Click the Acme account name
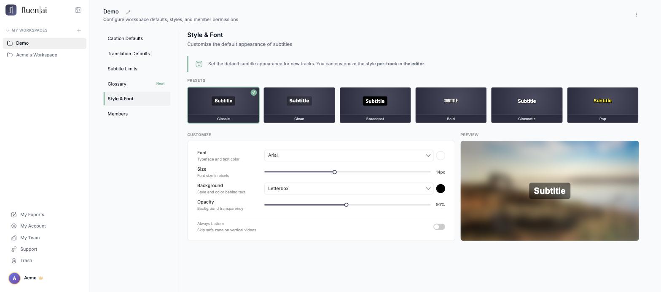 (30, 278)
